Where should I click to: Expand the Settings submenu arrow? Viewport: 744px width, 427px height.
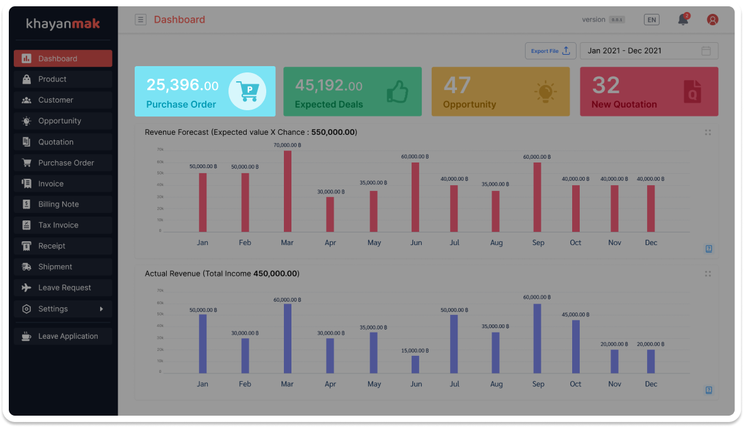pyautogui.click(x=101, y=309)
